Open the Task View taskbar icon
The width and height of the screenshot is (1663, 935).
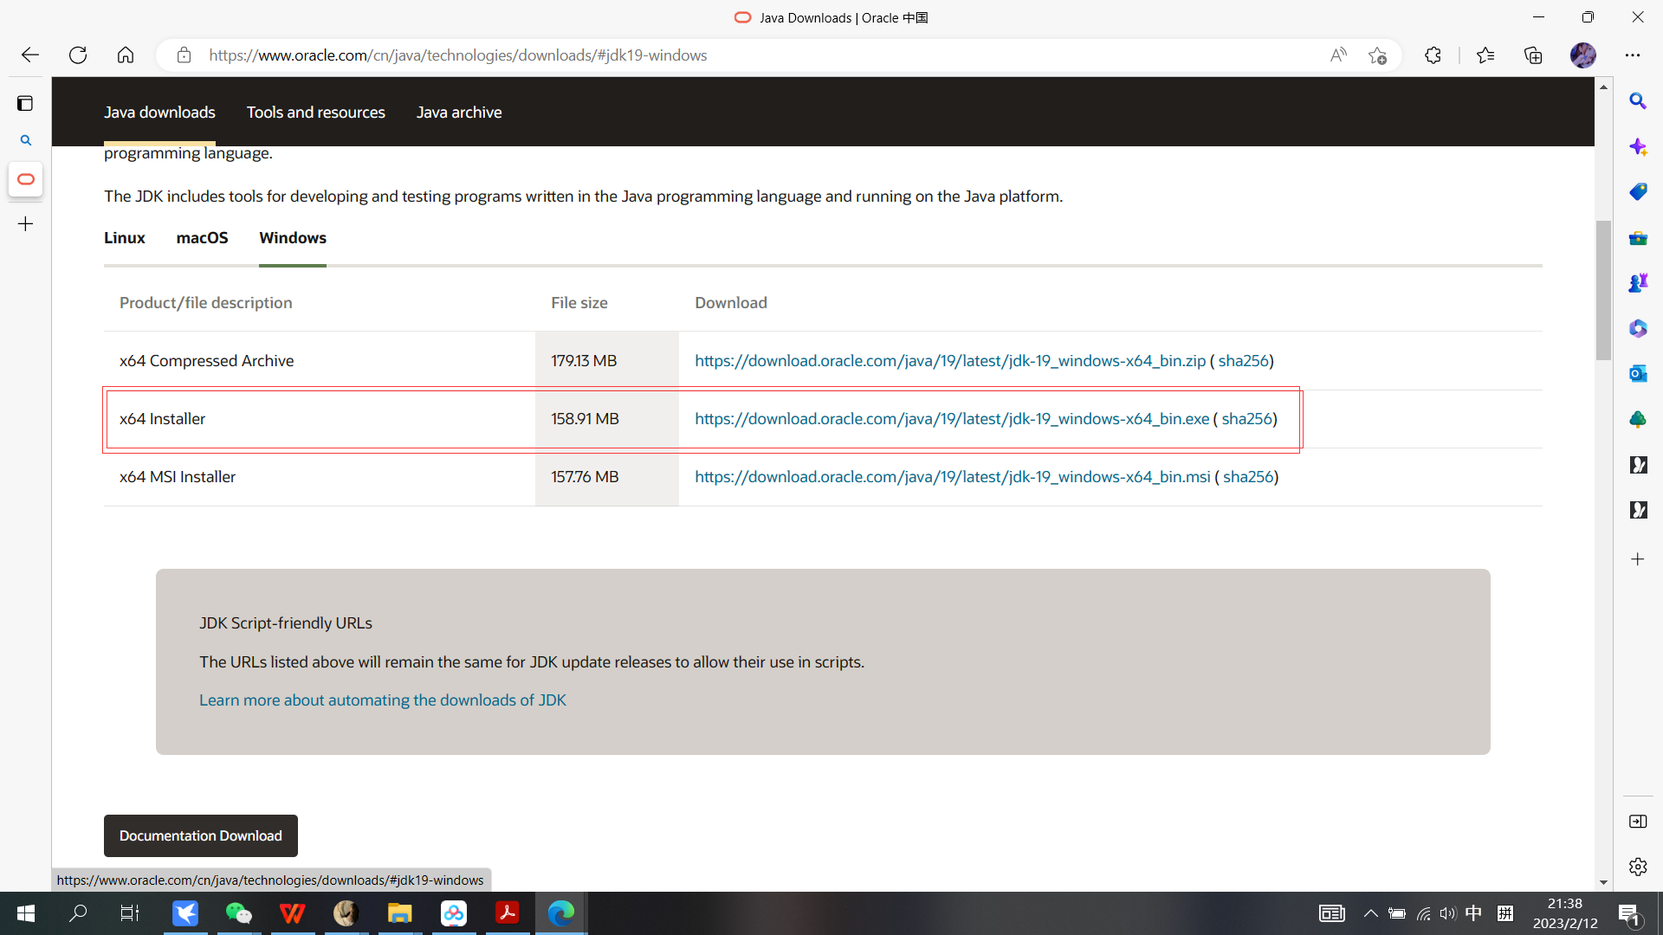coord(130,913)
